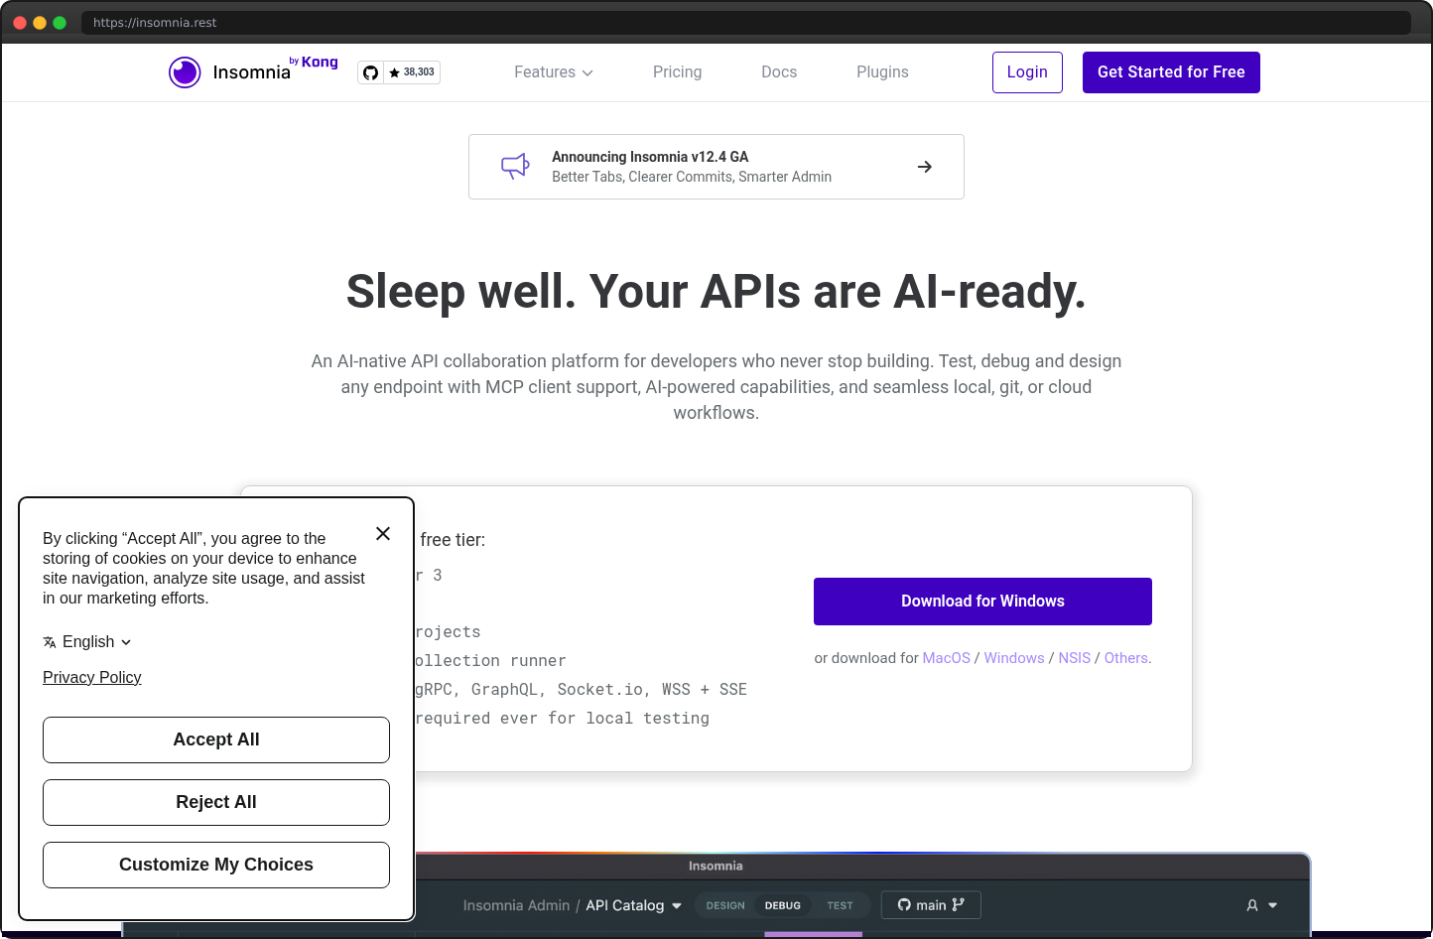
Task: Click the GitHub octocat icon in main button
Action: click(903, 904)
